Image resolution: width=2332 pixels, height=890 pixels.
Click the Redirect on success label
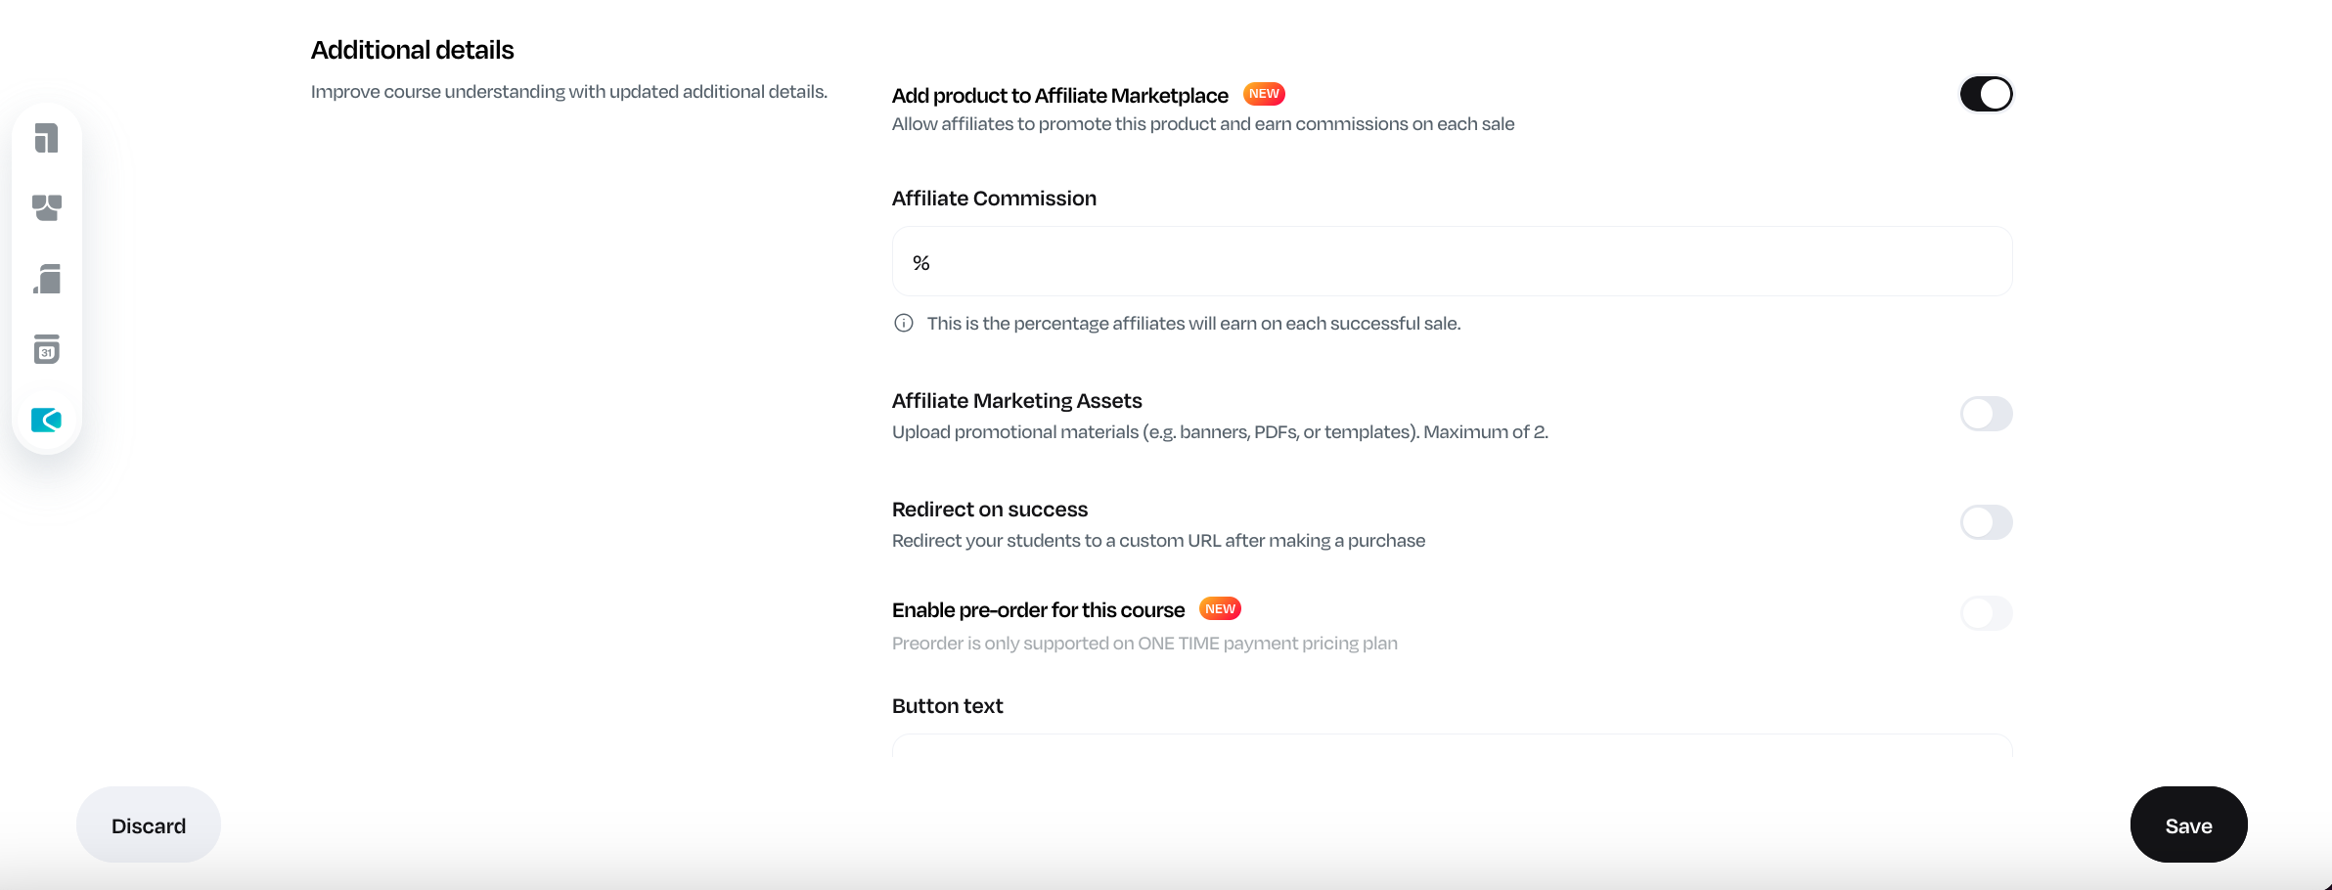[x=989, y=510]
